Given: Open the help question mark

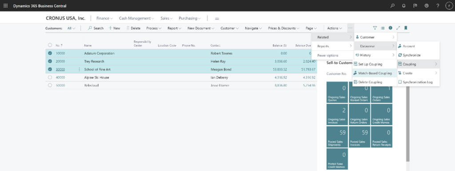Looking at the screenshot, I should click(x=438, y=6).
